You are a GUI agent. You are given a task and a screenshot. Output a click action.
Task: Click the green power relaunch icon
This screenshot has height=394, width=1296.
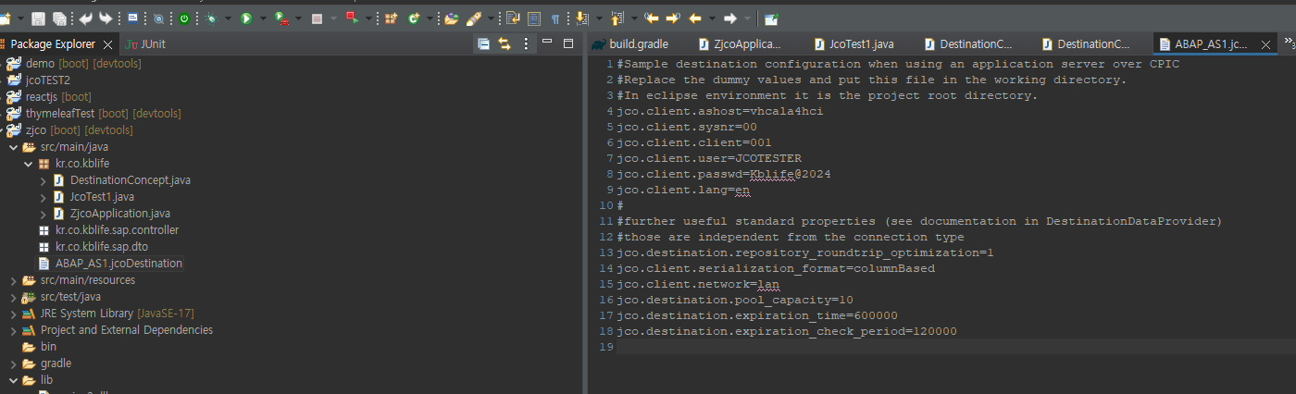point(184,18)
